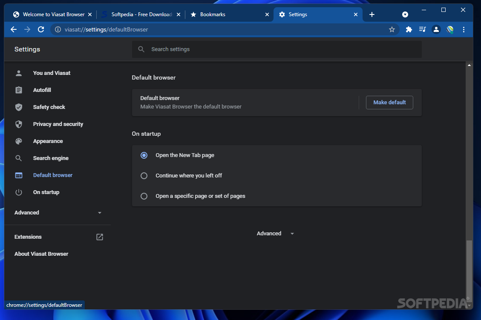
Task: Click the person icon beside You and Viasat
Action: (19, 73)
